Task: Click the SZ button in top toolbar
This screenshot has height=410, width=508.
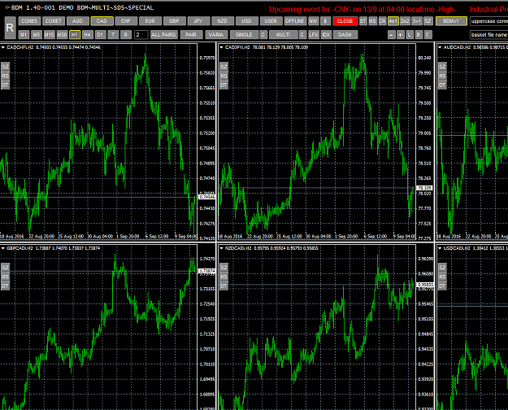Action: [x=428, y=21]
